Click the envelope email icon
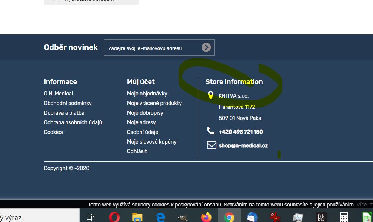 click(x=211, y=145)
